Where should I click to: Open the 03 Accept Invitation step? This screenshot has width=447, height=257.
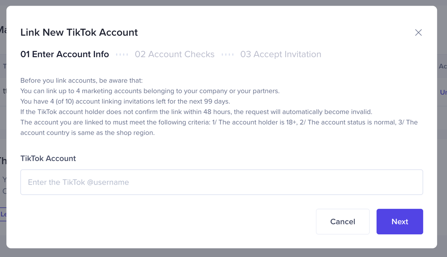pos(280,54)
